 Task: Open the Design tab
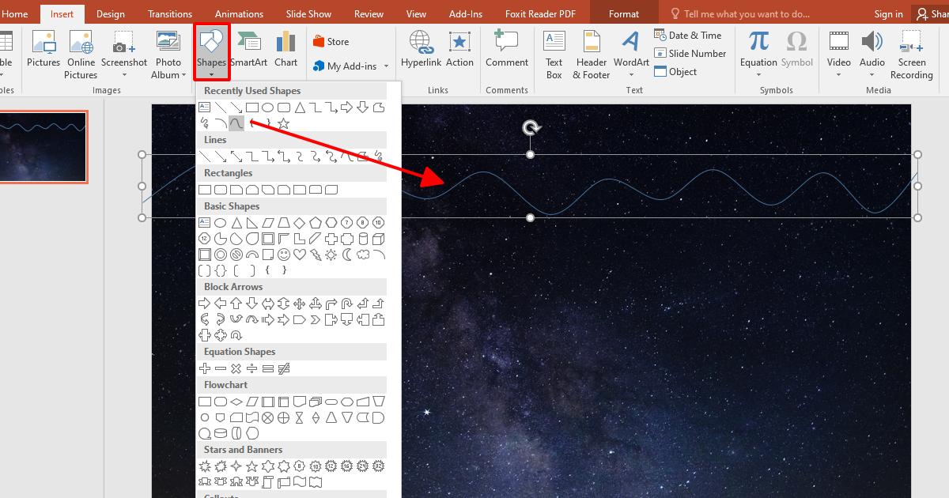pos(110,13)
